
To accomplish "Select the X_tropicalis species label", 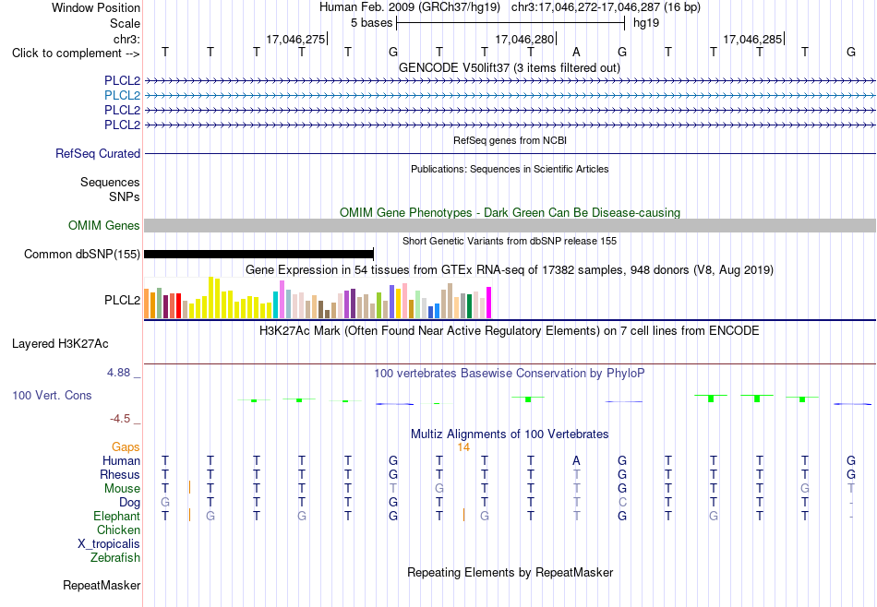I will click(x=109, y=544).
